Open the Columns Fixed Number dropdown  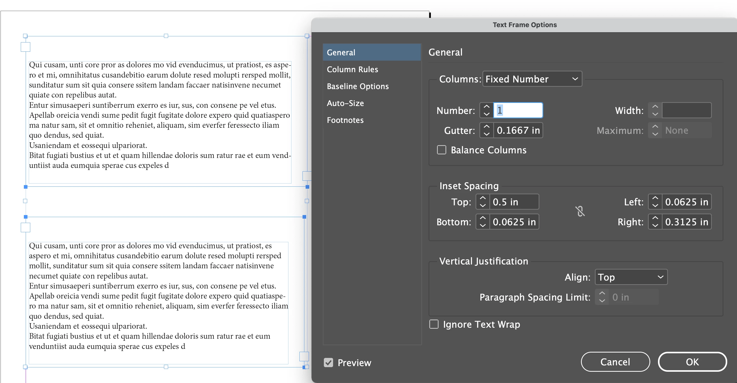(x=532, y=79)
